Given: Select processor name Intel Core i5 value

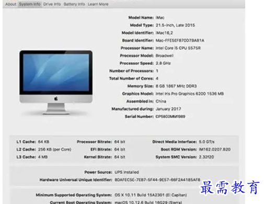Looking at the screenshot, I should [x=178, y=48].
